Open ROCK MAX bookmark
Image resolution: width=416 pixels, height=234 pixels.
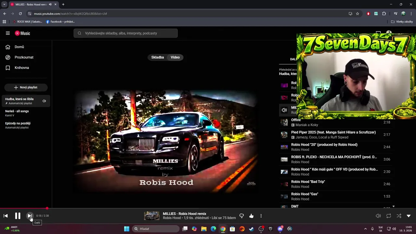pos(27,22)
